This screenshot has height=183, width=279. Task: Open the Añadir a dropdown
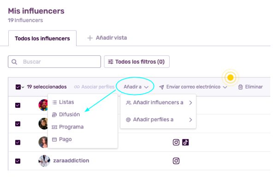pos(136,87)
